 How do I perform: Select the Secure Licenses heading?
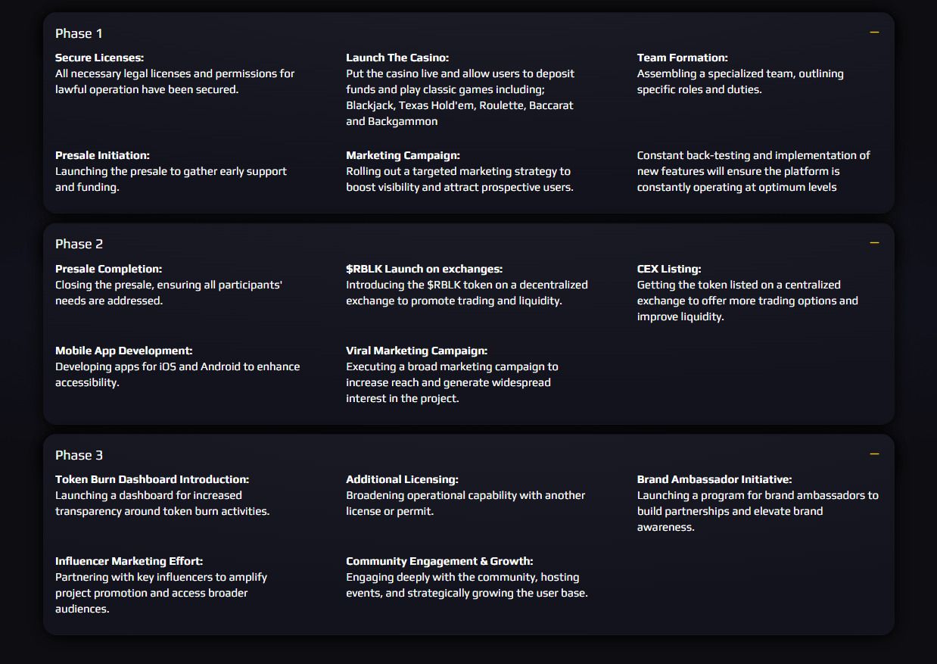point(99,58)
